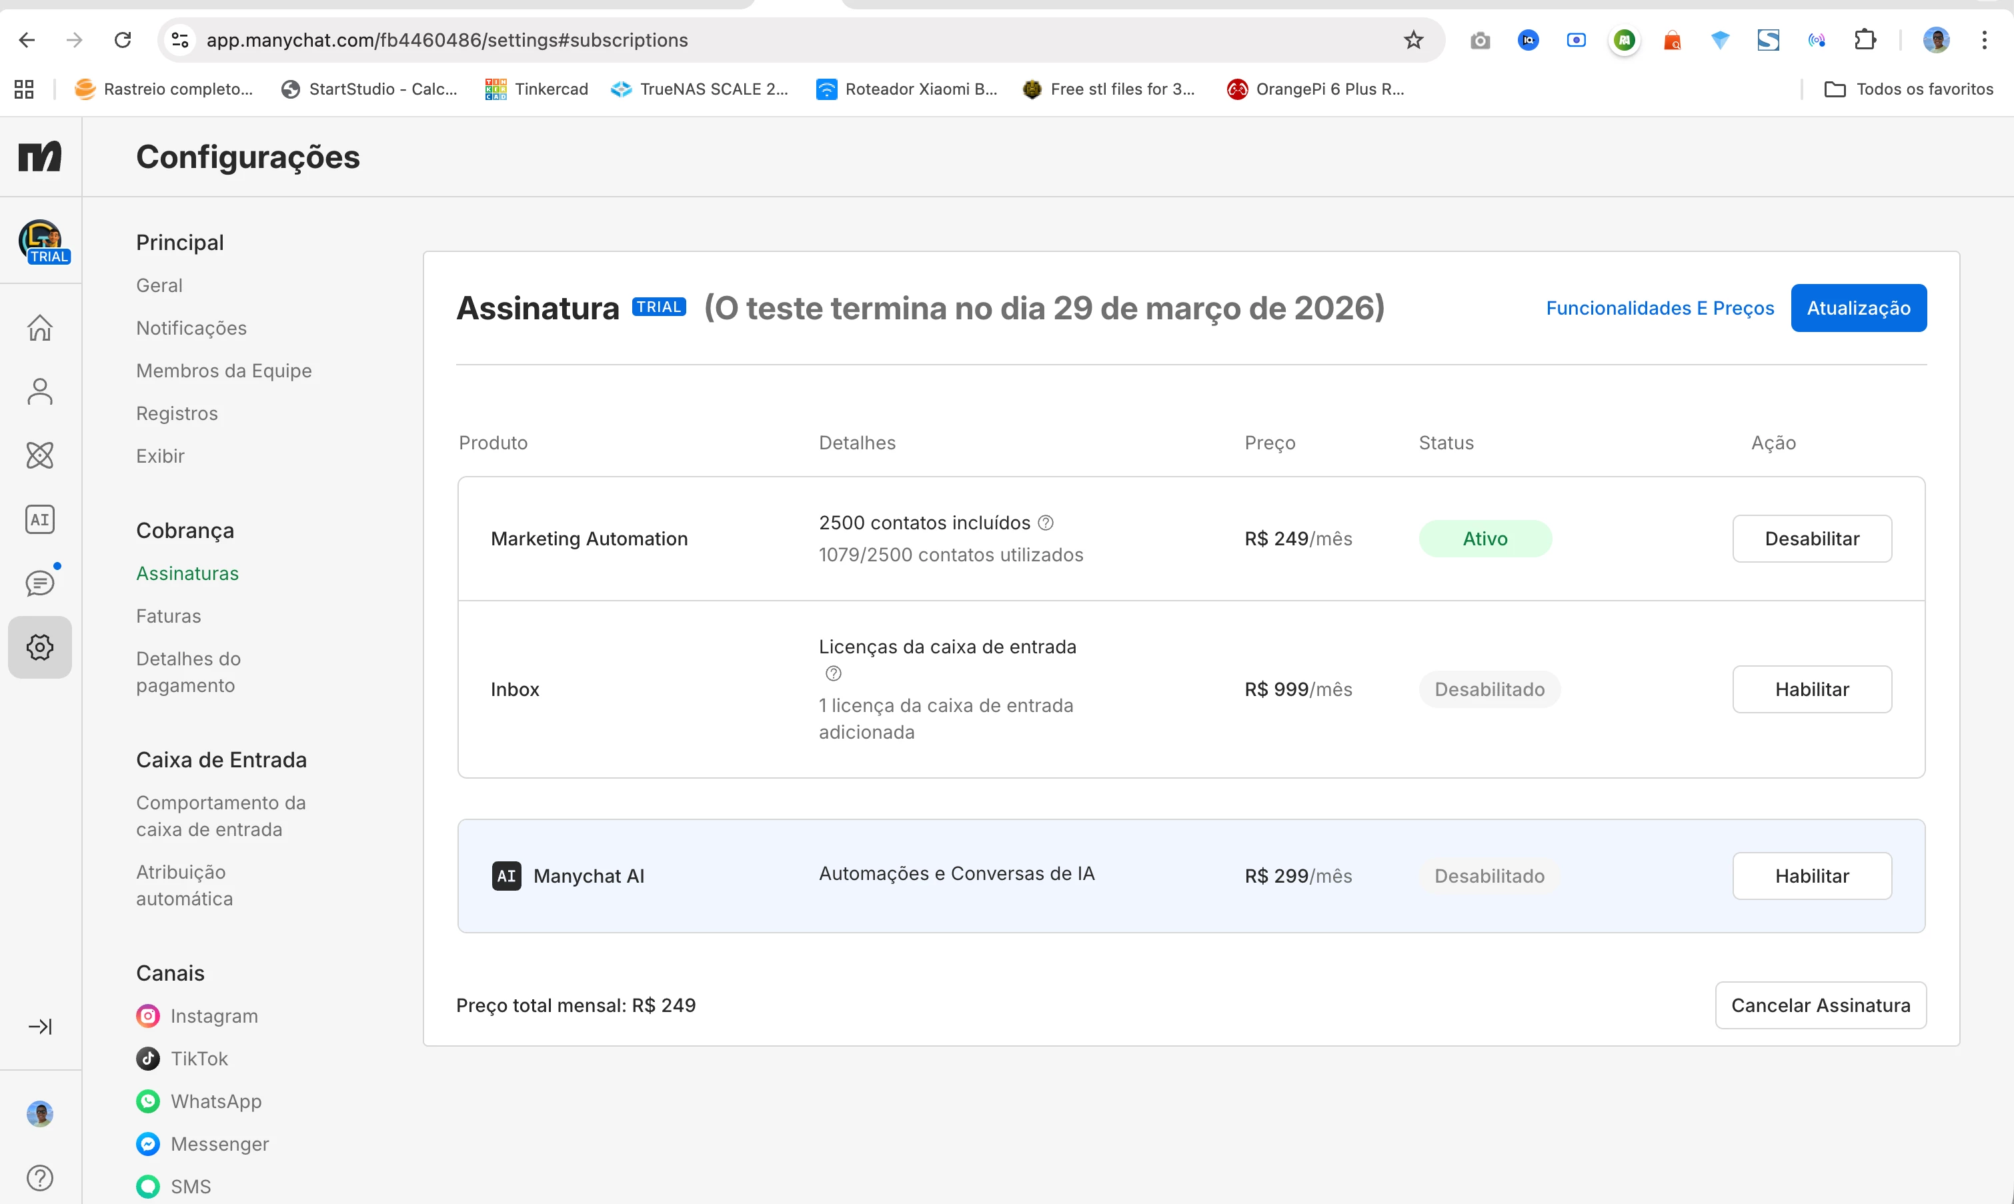Viewport: 2014px width, 1204px height.
Task: Disable Marketing Automation with Desabilitar button
Action: [1811, 539]
